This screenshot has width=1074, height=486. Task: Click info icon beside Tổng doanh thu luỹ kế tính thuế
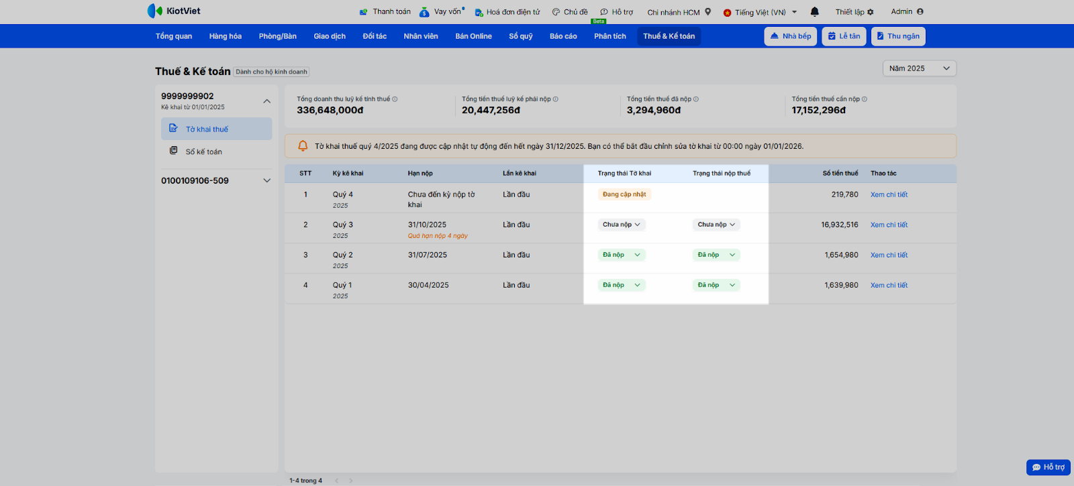click(395, 99)
